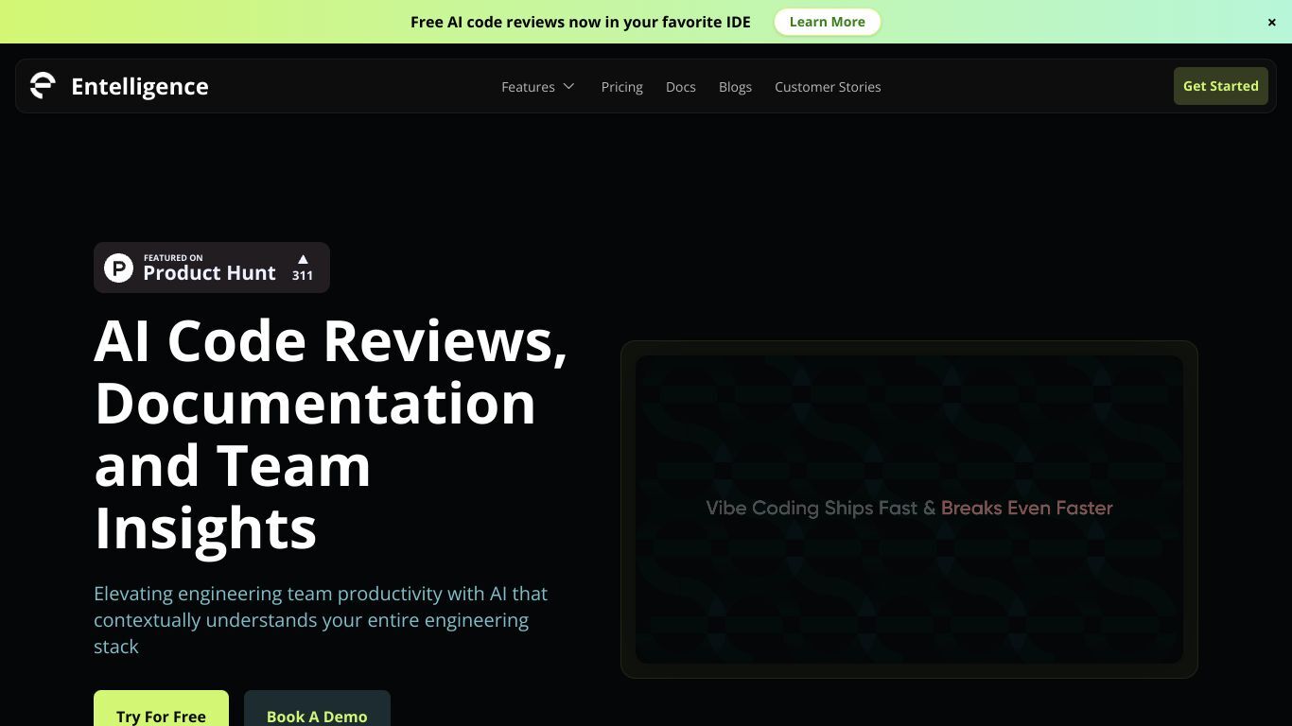Click the 311 upvote count
The height and width of the screenshot is (726, 1292).
click(303, 276)
